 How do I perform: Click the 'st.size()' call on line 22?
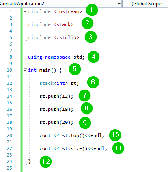click(x=75, y=148)
